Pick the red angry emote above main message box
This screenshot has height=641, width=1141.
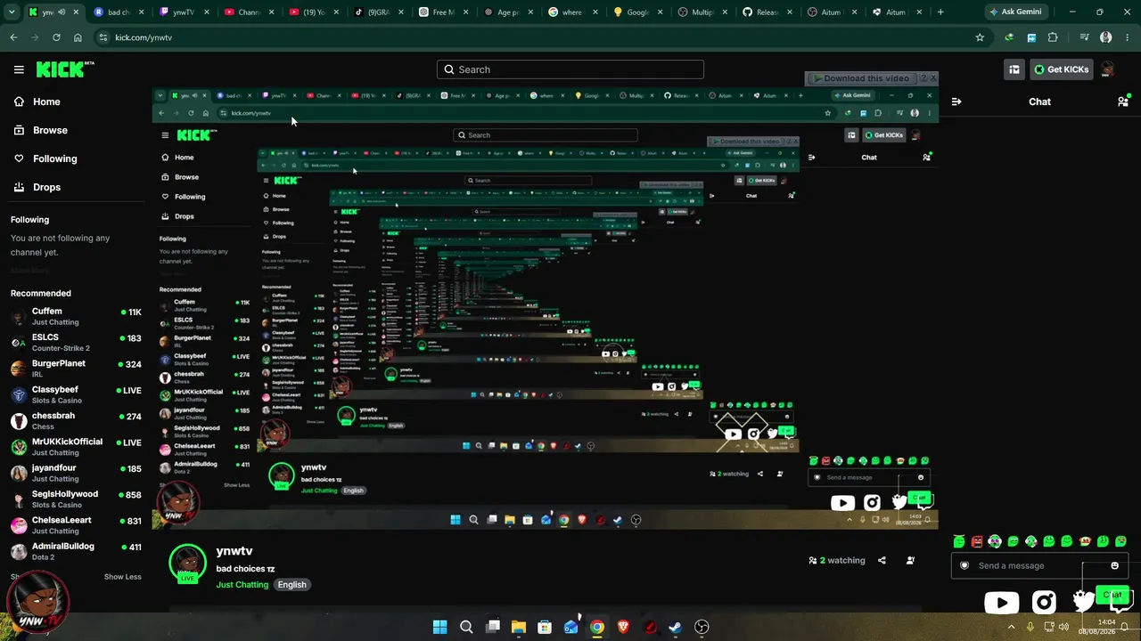[977, 541]
